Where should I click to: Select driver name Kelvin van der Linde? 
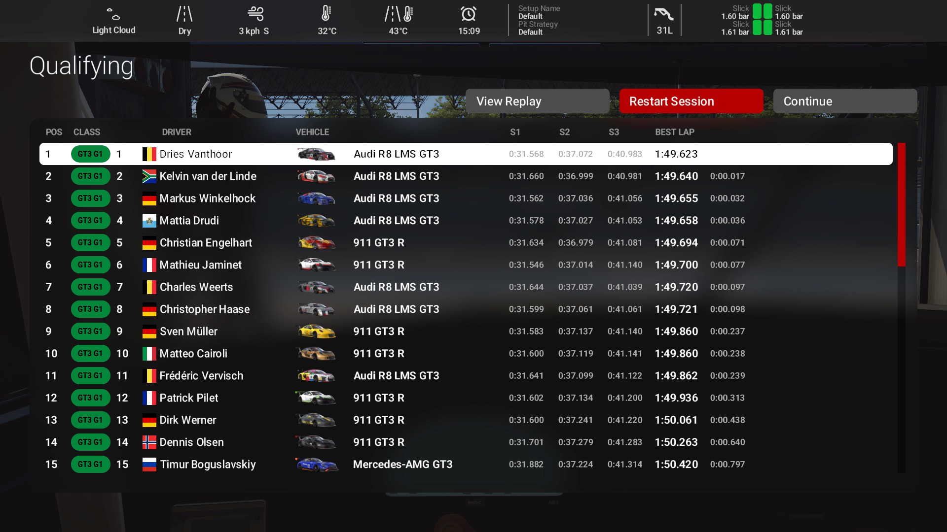point(208,176)
